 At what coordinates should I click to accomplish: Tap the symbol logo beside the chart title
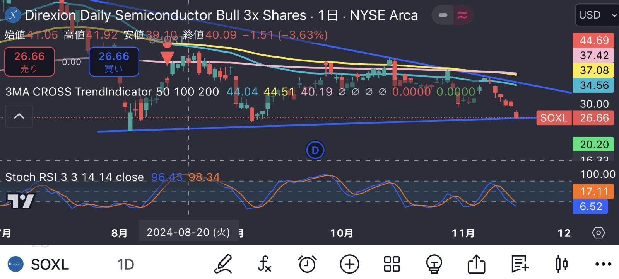click(13, 15)
